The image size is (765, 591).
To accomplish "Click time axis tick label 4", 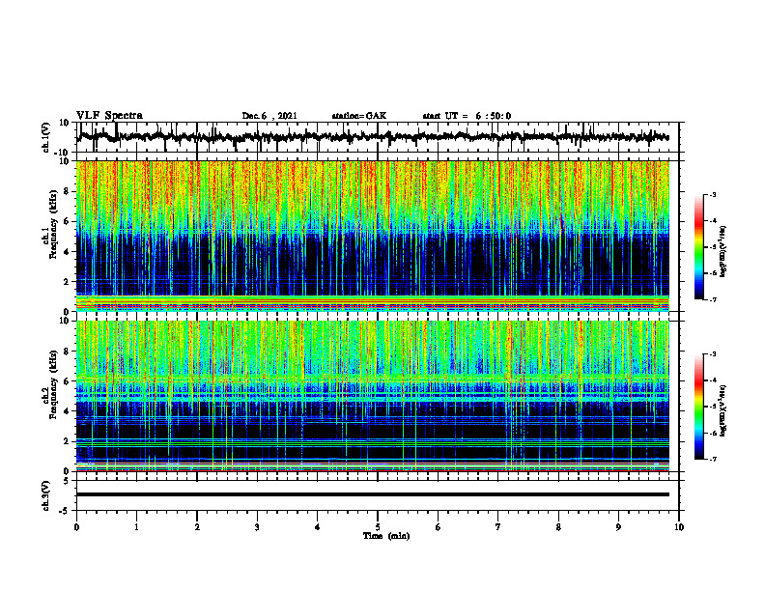I will (x=318, y=527).
